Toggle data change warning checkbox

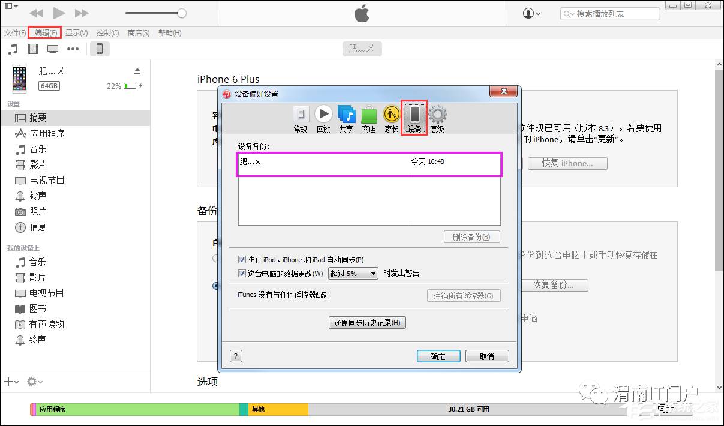[242, 273]
